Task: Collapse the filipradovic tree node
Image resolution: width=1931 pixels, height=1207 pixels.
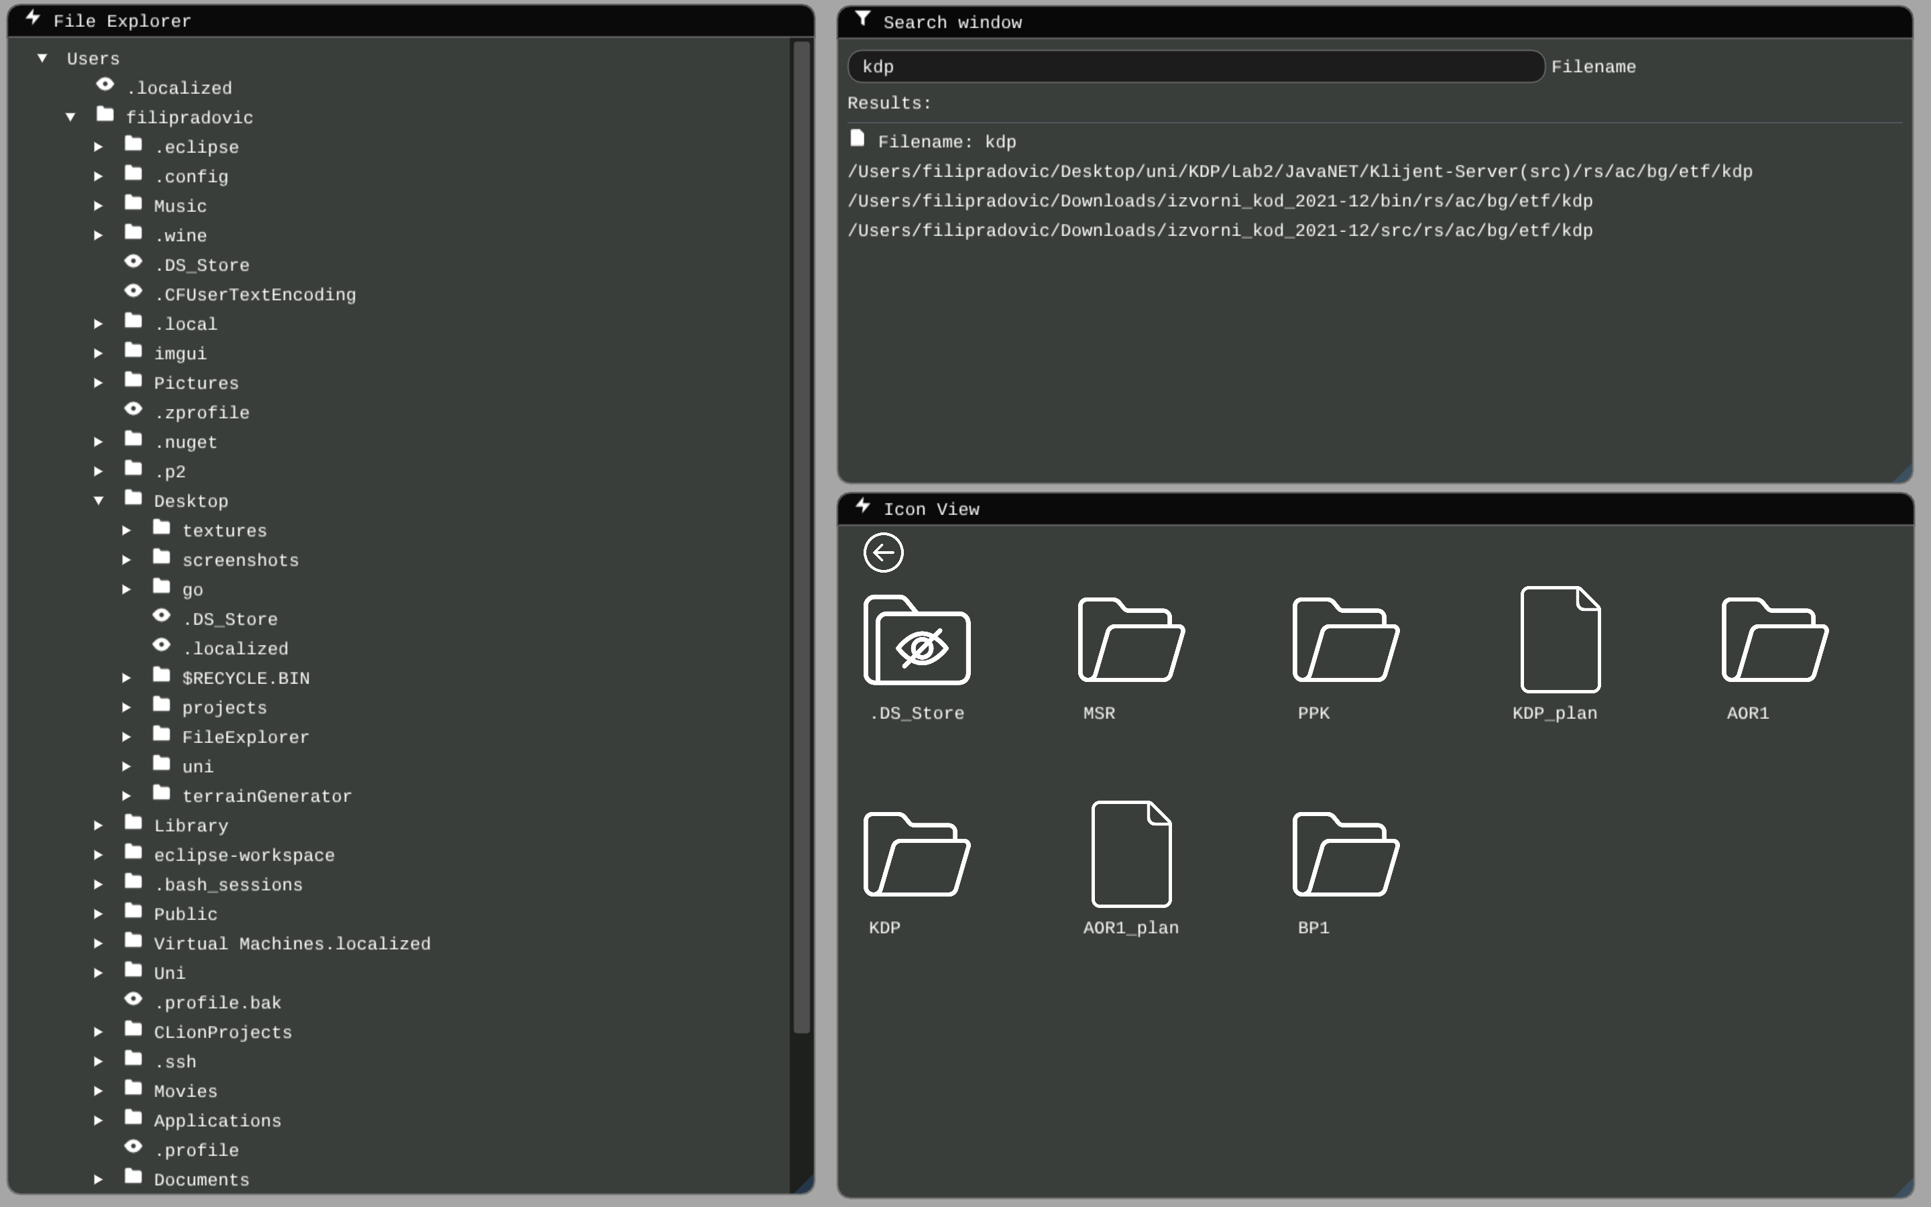Action: 71,117
